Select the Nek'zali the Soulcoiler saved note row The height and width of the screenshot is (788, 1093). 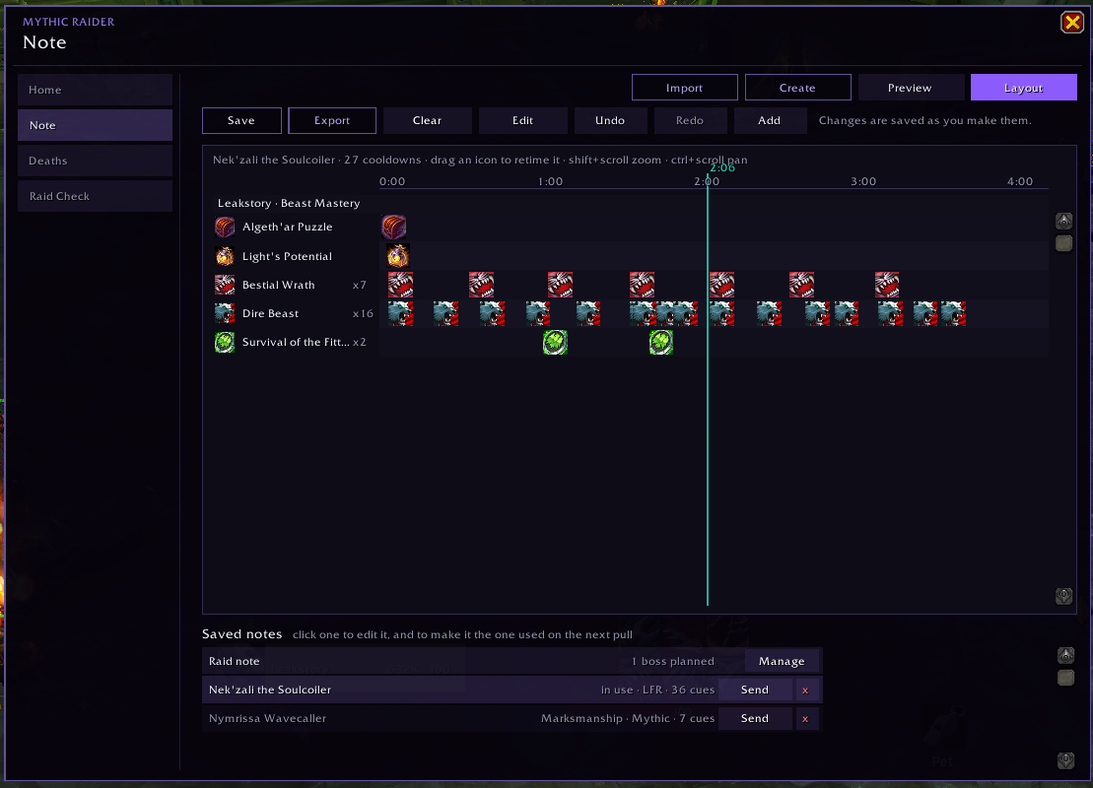[512, 689]
